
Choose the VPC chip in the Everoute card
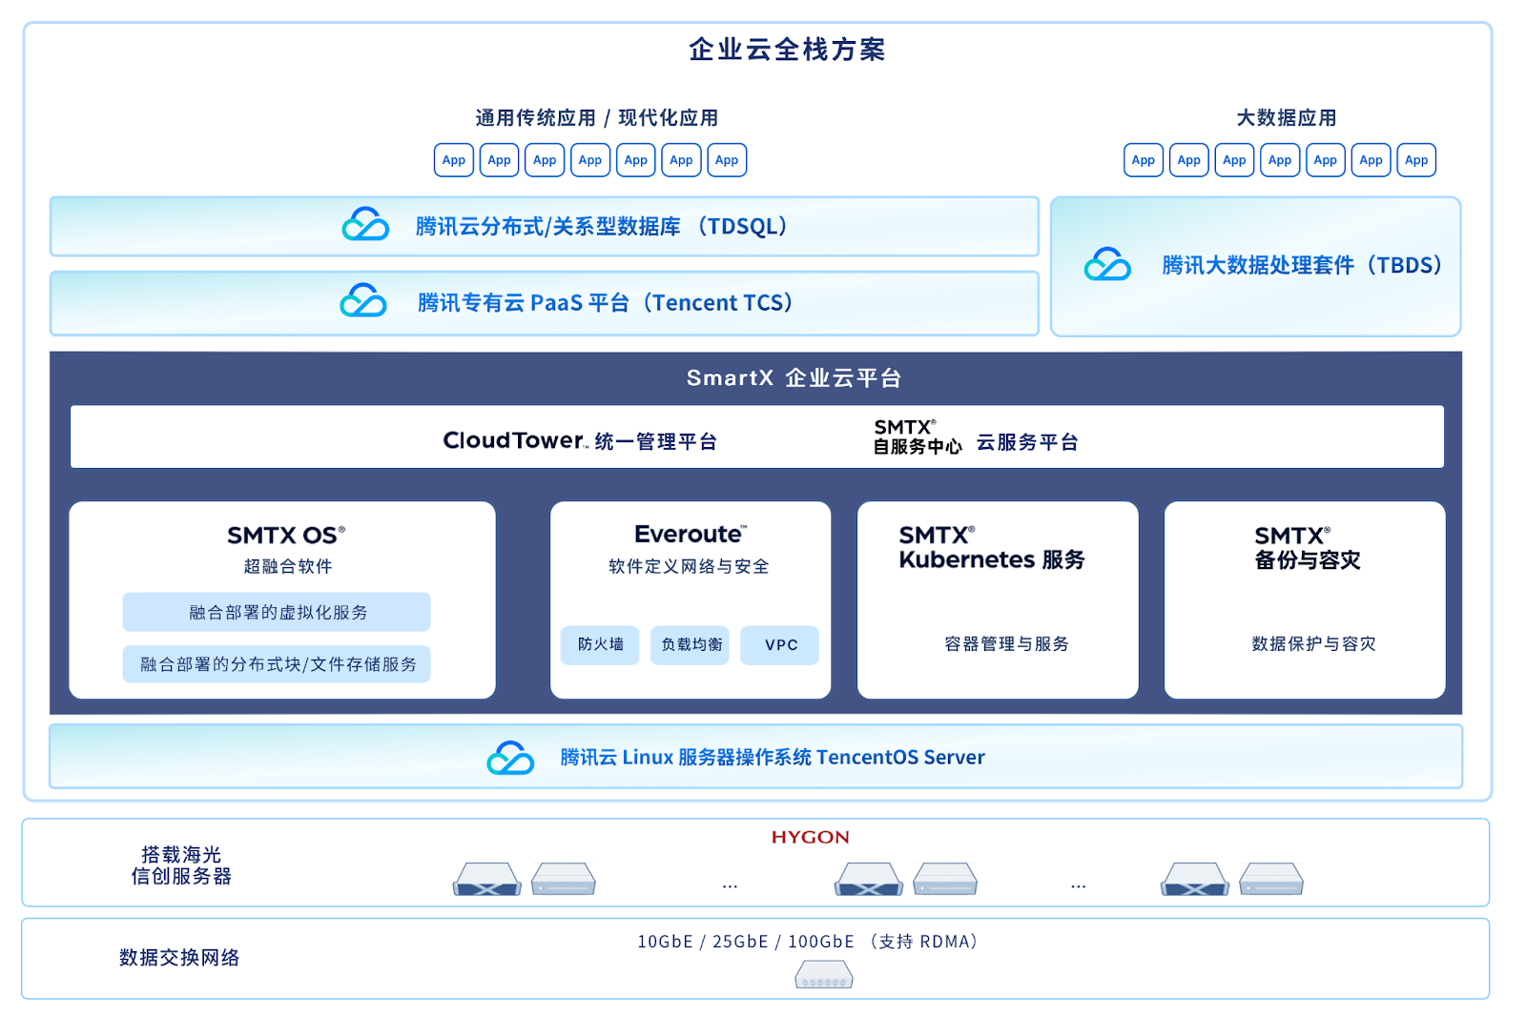(780, 645)
